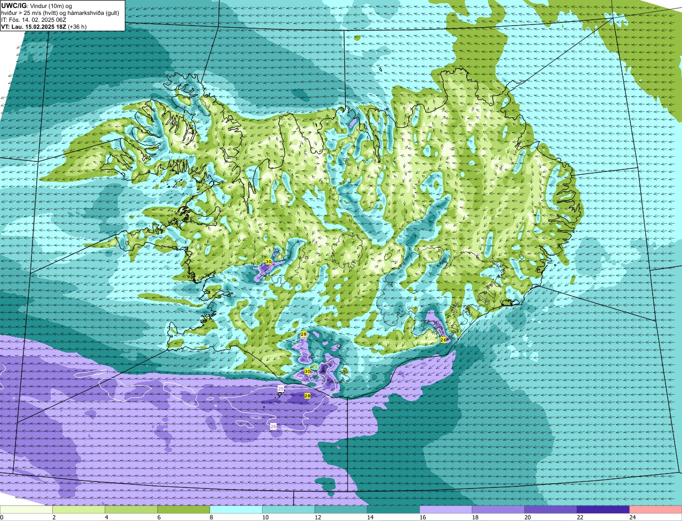Select the dark teal 14–16 m/s legend swatch
The image size is (682, 521).
(x=394, y=510)
